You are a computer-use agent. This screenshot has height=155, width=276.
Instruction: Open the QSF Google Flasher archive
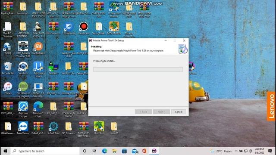click(x=69, y=110)
